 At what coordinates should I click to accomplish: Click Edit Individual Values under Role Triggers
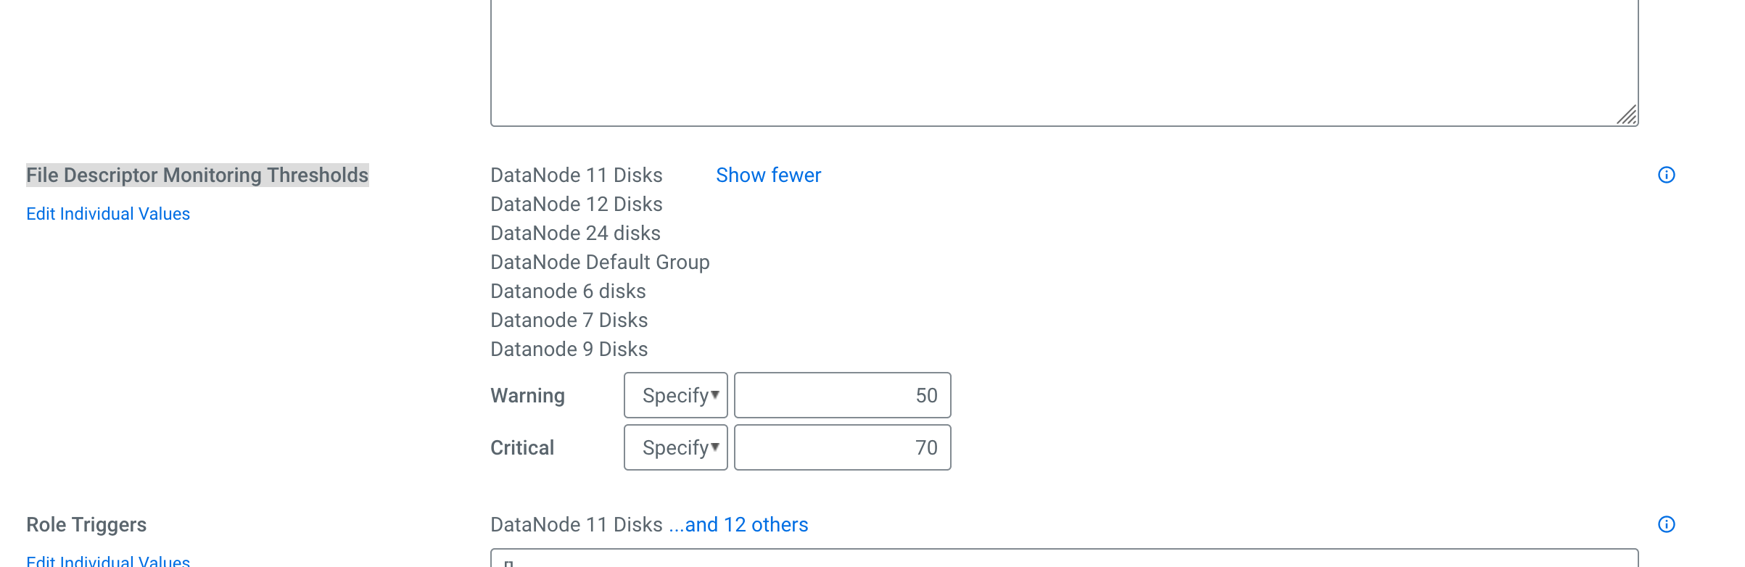tap(107, 562)
